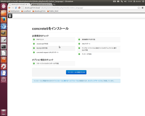Open the sound volume indicator

(x=125, y=1)
